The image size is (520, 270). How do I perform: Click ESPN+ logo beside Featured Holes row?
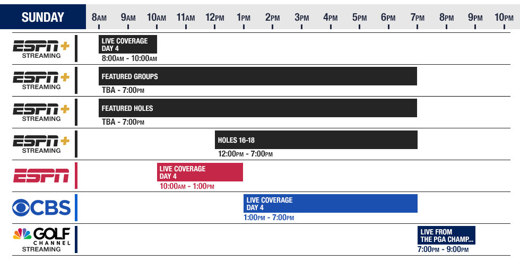click(x=41, y=111)
